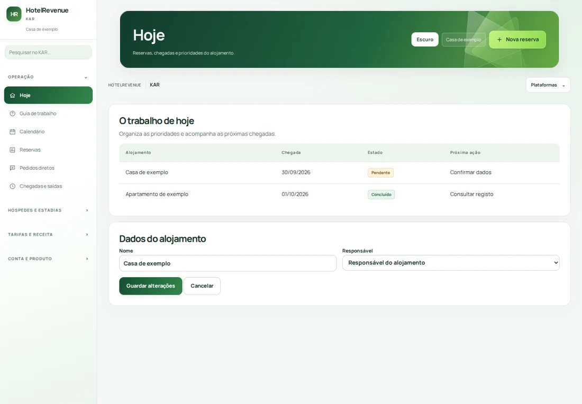Click the Casa de exemplo header selector

pyautogui.click(x=463, y=40)
